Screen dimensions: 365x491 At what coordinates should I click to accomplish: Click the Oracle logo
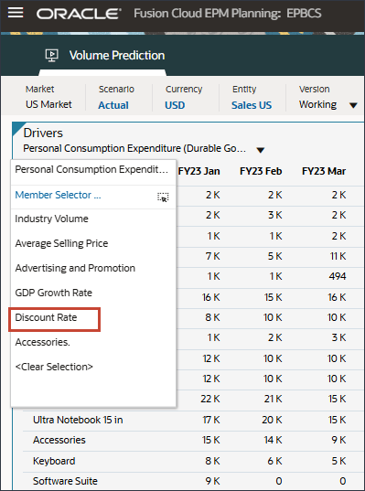pyautogui.click(x=79, y=14)
